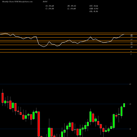The width and height of the screenshot is (137, 137).
Task: Click the 'OH: 3.91' value
Action: pos(94,9)
